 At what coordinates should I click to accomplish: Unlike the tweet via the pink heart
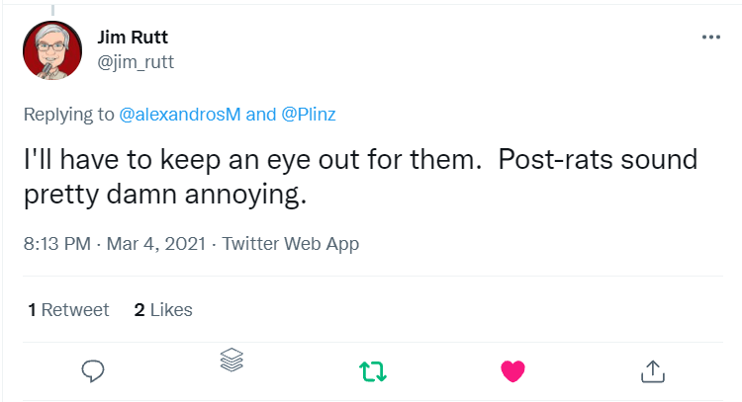click(512, 370)
